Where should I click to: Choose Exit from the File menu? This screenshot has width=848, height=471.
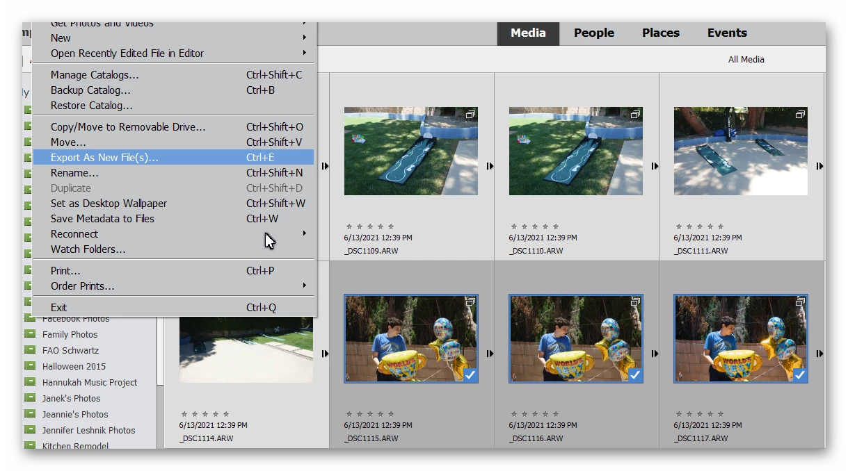[173, 308]
